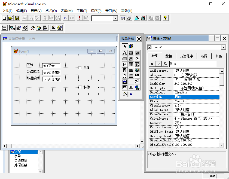Select the Click Event property row

click(x=184, y=110)
